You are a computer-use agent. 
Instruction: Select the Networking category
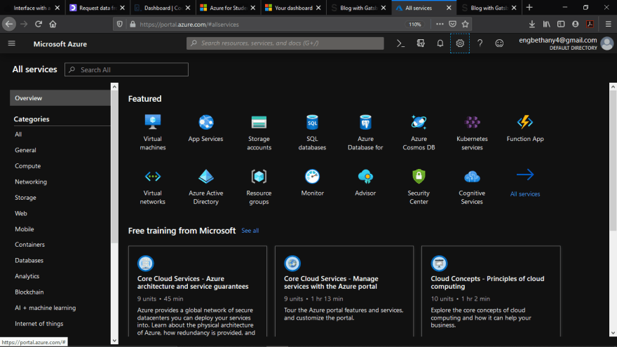[31, 182]
